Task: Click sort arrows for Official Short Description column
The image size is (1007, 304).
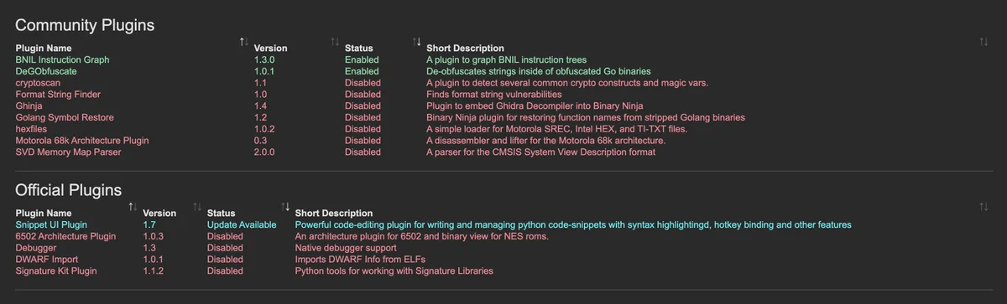Action: tap(984, 206)
